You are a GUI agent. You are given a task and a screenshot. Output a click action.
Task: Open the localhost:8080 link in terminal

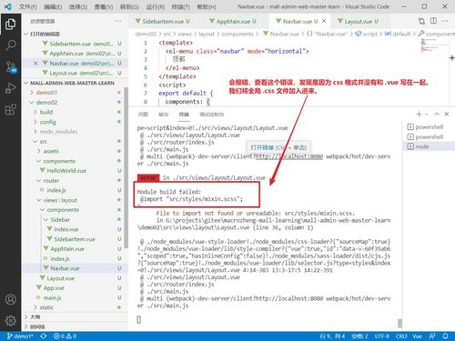tap(289, 156)
